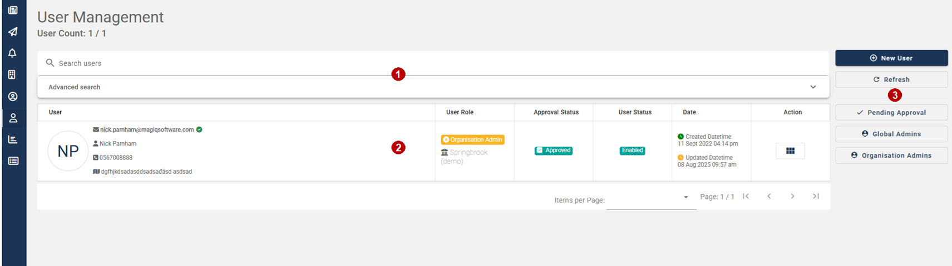
Task: Create a New User
Action: click(x=891, y=58)
